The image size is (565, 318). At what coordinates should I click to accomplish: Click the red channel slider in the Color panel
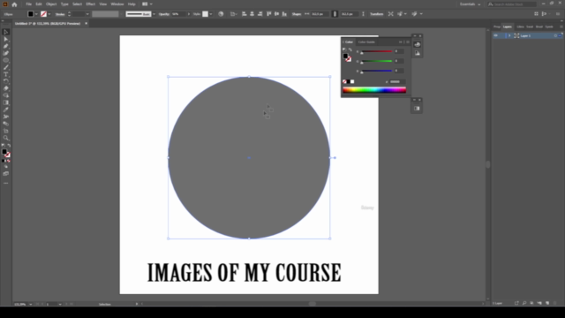pyautogui.click(x=377, y=51)
